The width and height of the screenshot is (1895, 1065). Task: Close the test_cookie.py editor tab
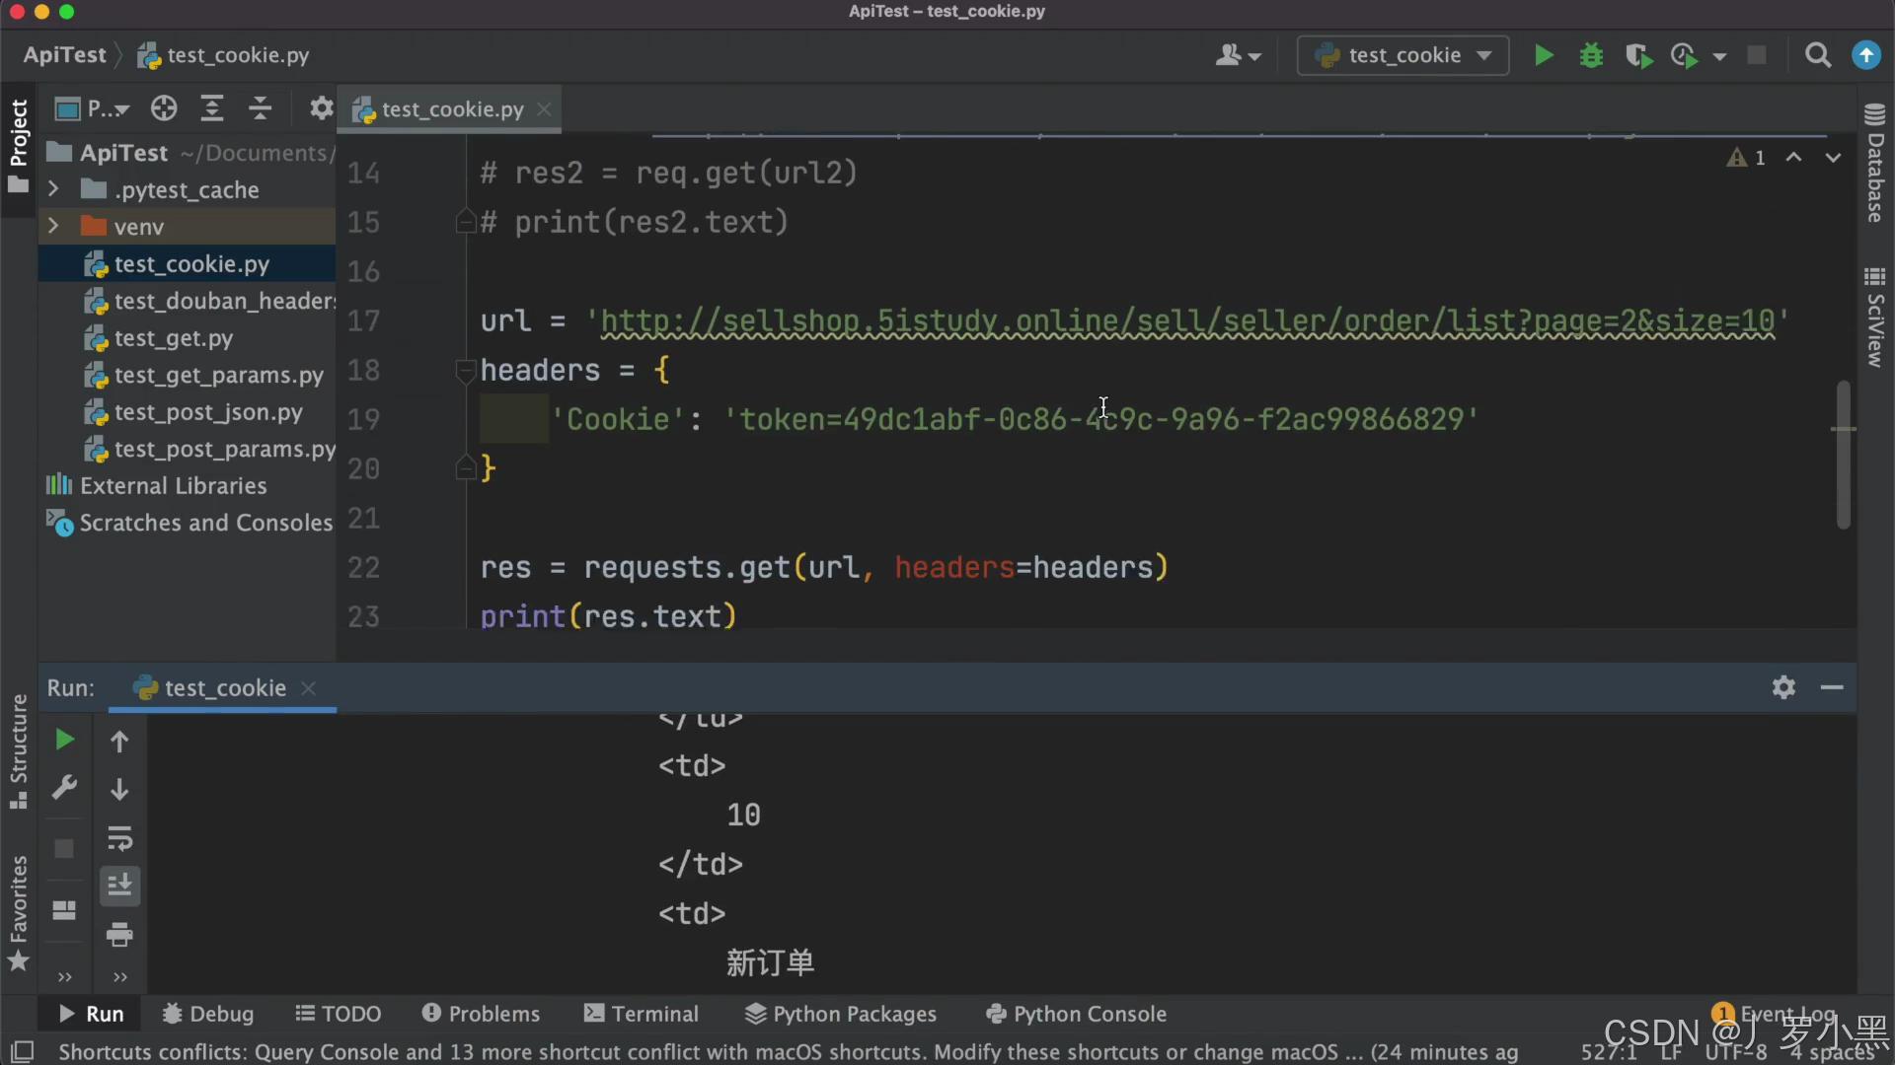click(x=544, y=109)
